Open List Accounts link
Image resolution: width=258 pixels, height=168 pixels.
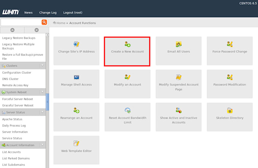point(11,152)
